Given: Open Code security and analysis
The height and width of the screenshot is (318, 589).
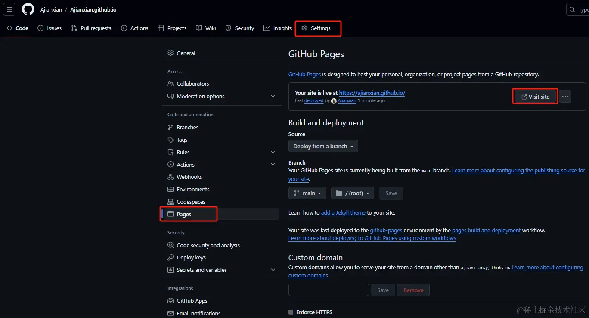Looking at the screenshot, I should tap(220, 245).
